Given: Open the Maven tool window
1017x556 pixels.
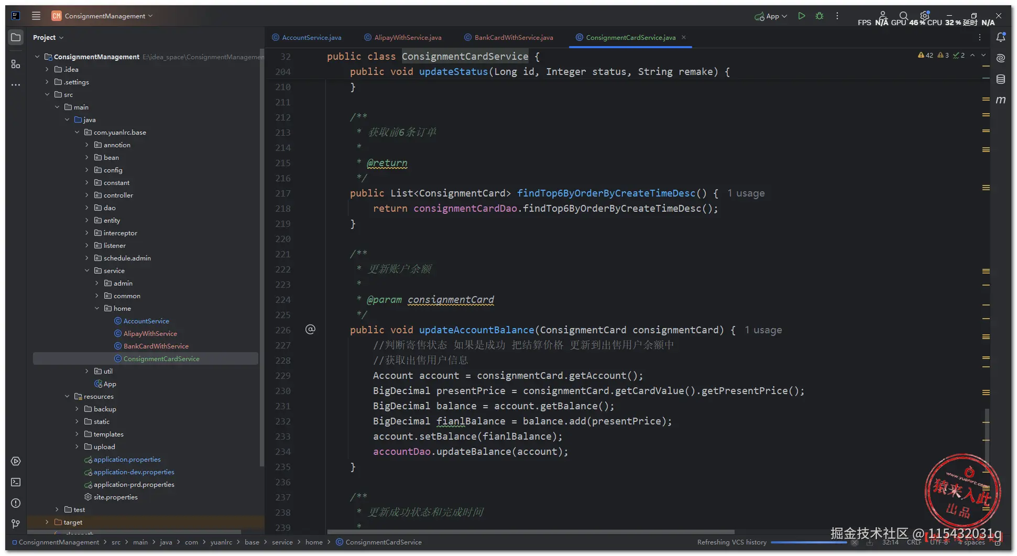Looking at the screenshot, I should coord(1001,100).
